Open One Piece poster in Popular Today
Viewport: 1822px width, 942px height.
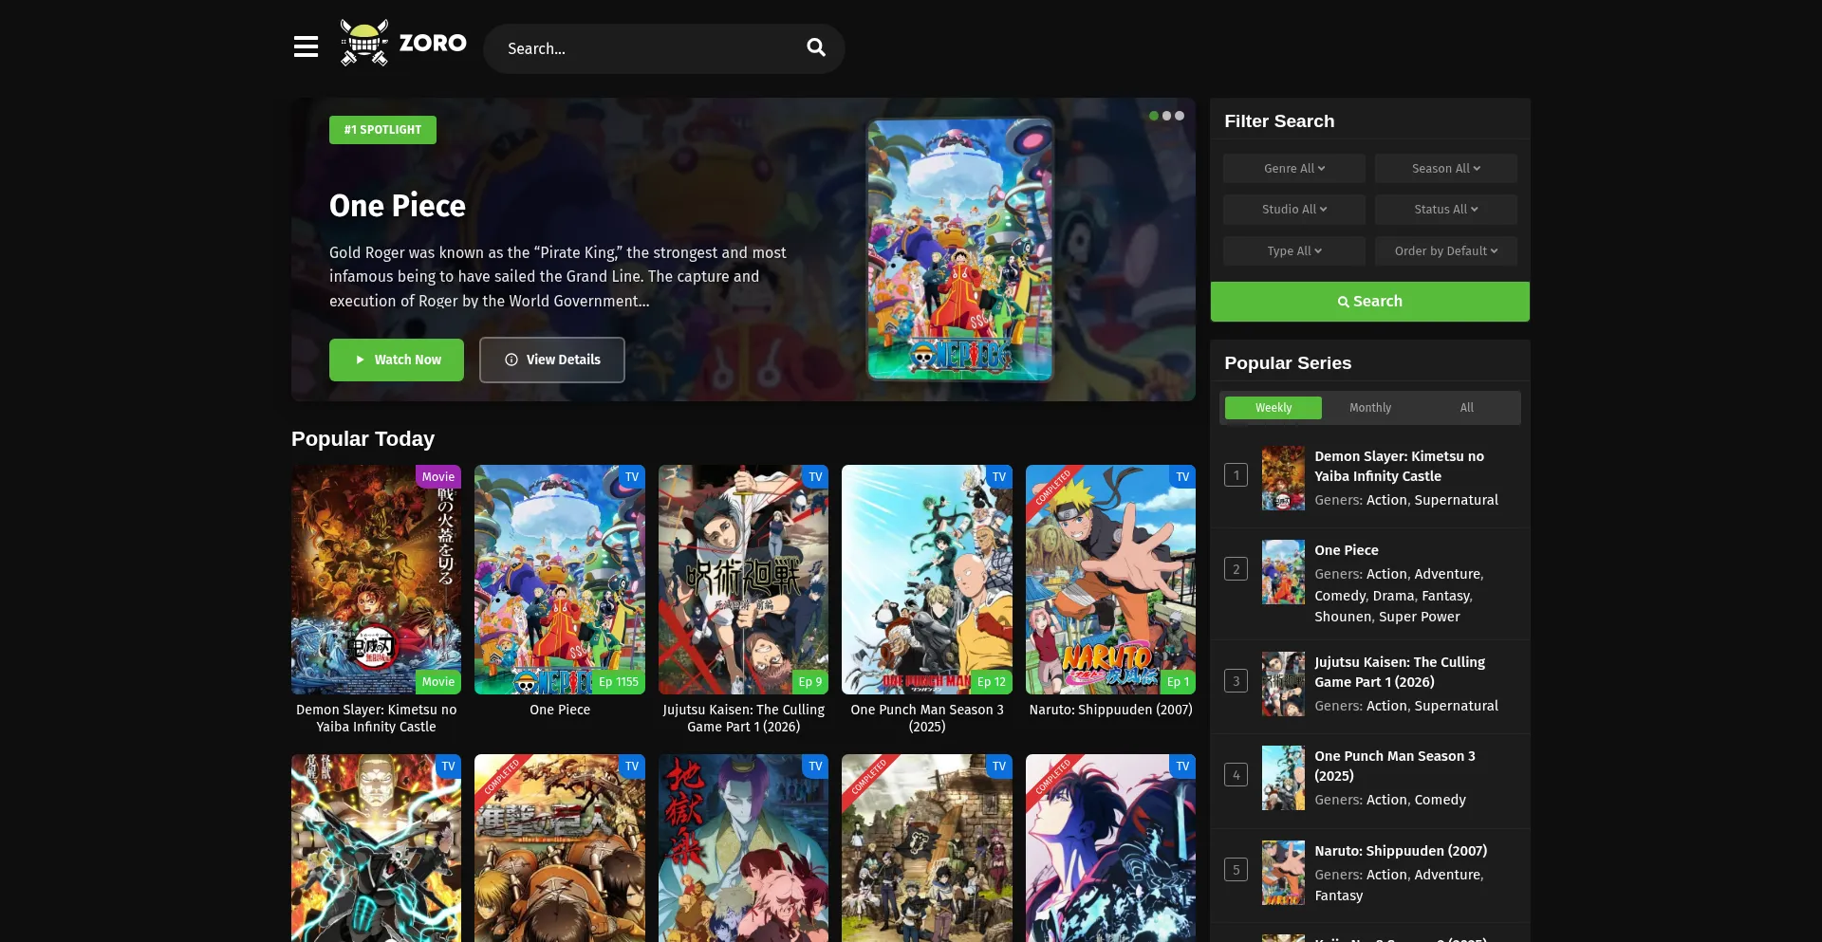560,580
